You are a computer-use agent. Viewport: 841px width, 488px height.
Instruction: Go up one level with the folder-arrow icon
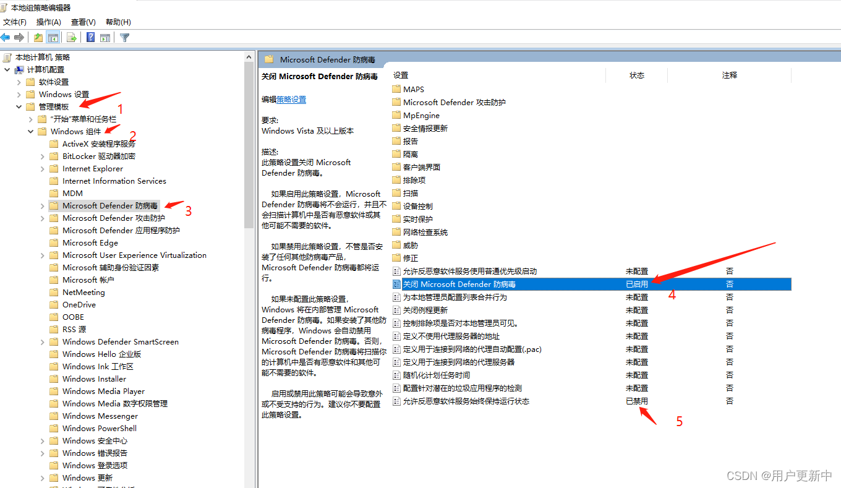(38, 37)
